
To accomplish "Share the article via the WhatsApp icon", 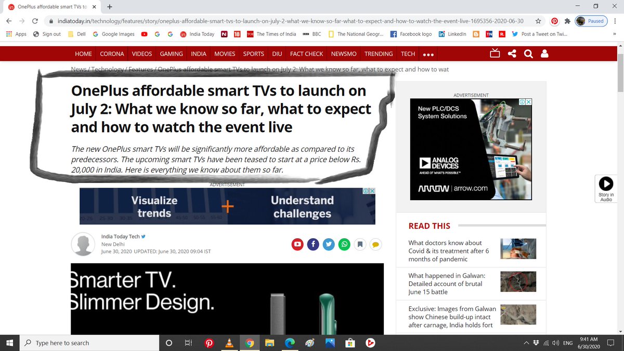I will tap(344, 244).
